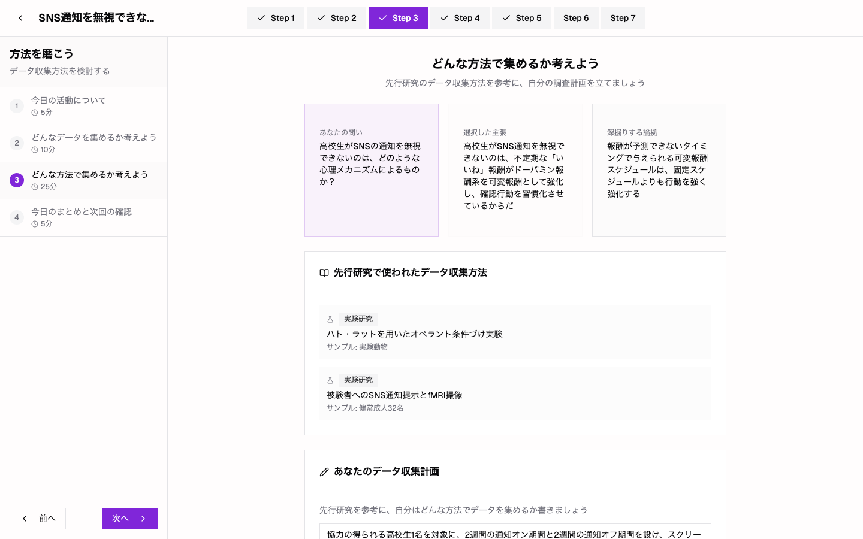This screenshot has height=539, width=863.
Task: Click the text サンプル: 健常成人32名
Action: [365, 408]
